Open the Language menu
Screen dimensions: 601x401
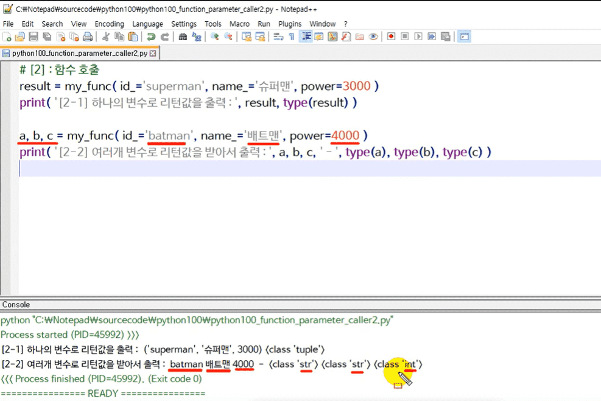tap(147, 24)
